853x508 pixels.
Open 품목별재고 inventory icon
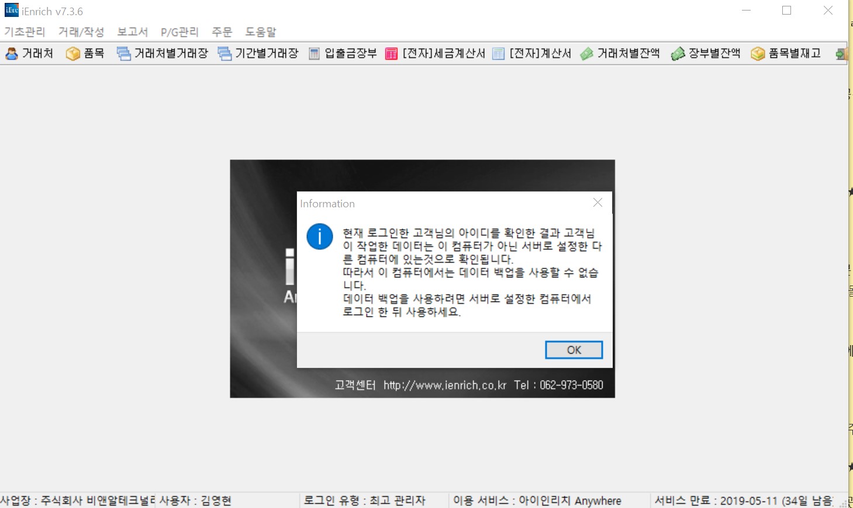tap(758, 54)
